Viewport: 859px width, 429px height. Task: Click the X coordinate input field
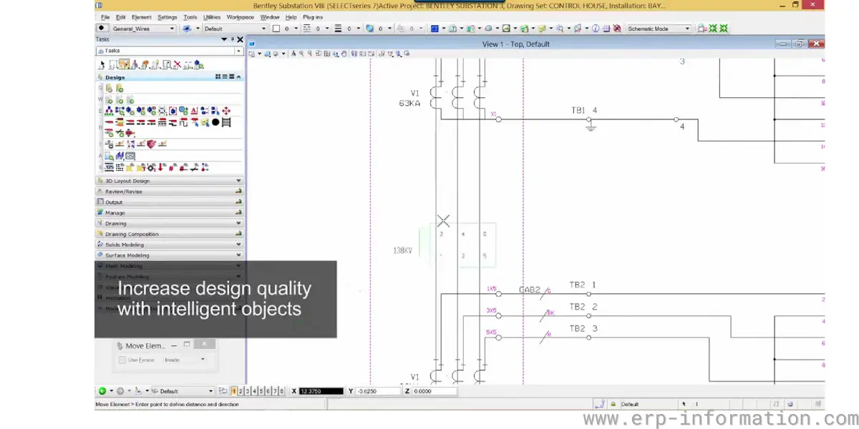click(x=321, y=391)
